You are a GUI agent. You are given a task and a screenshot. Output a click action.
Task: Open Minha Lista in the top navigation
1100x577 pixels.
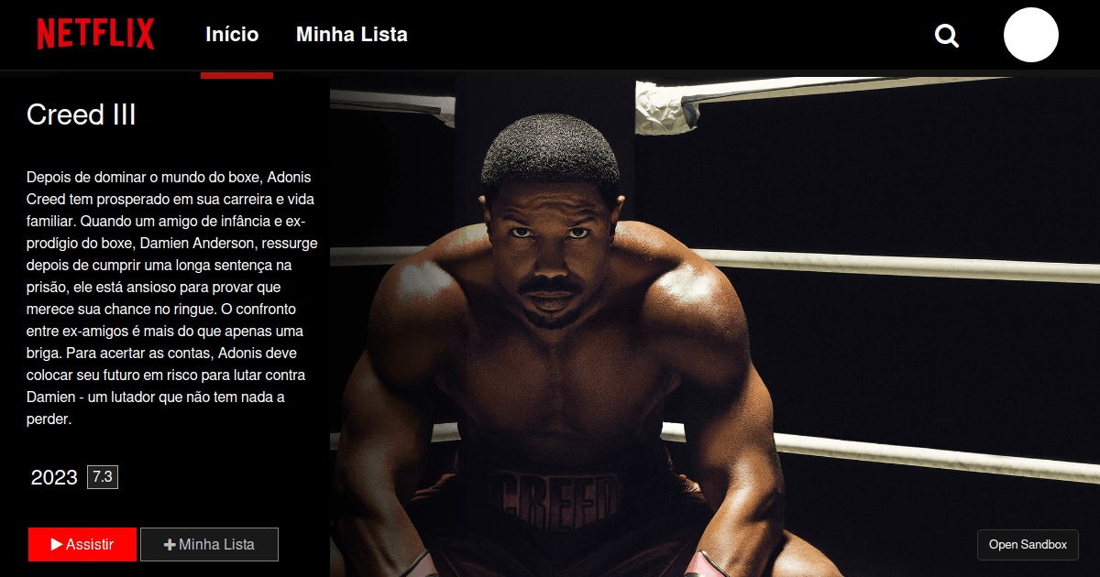coord(352,35)
